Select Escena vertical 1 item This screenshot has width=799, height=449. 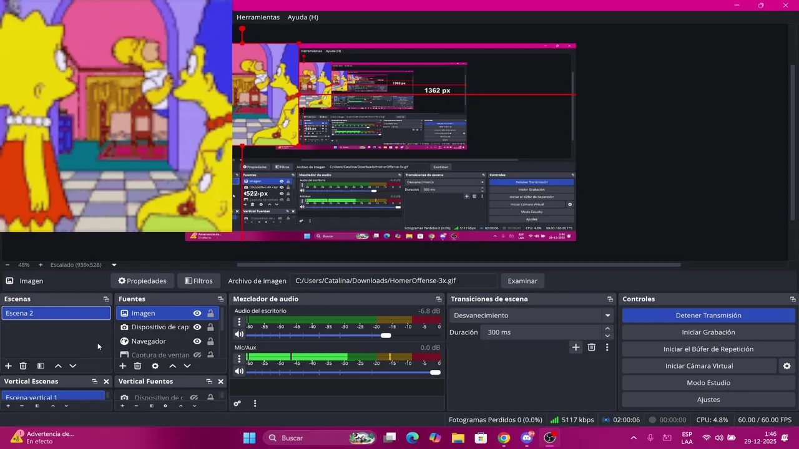[x=54, y=396]
